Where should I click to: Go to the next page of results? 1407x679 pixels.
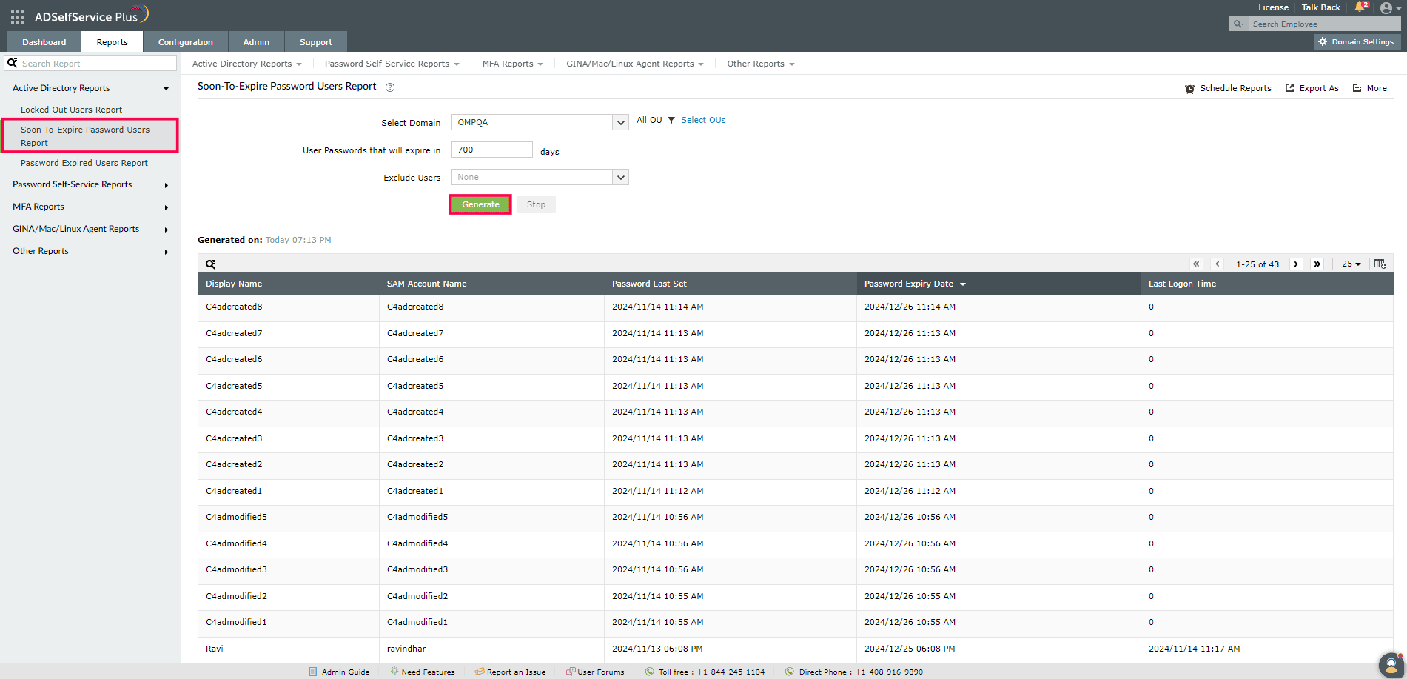click(1296, 264)
